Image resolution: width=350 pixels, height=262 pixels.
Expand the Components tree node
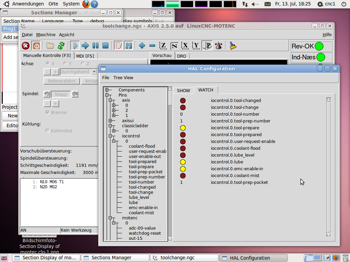[x=107, y=90]
